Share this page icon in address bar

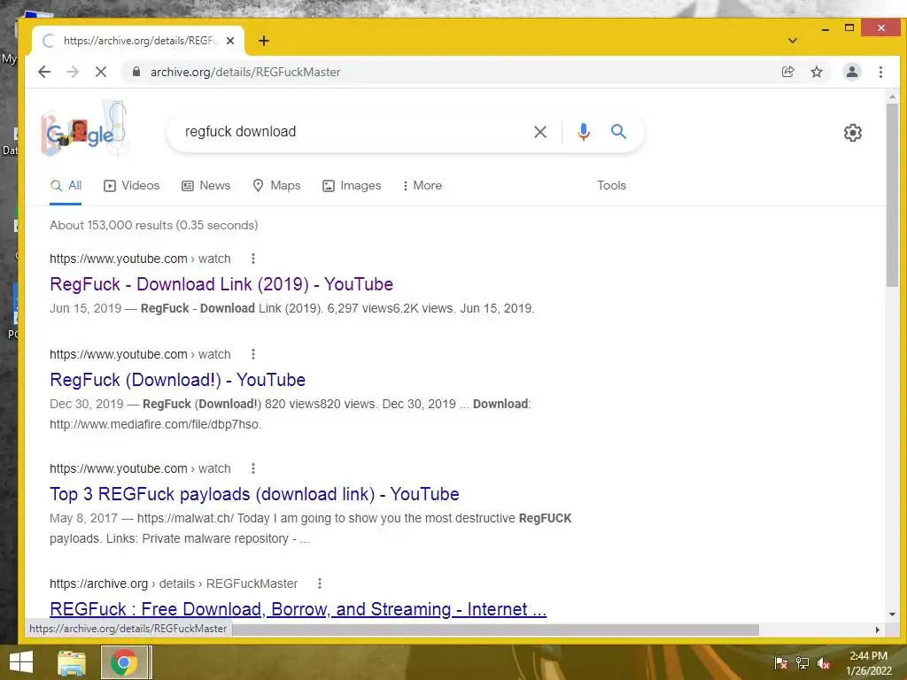tap(787, 72)
